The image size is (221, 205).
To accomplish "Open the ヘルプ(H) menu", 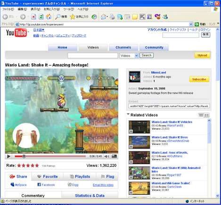I will [x=83, y=9].
